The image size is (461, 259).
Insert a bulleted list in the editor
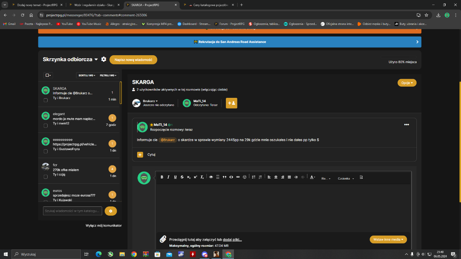point(254,177)
